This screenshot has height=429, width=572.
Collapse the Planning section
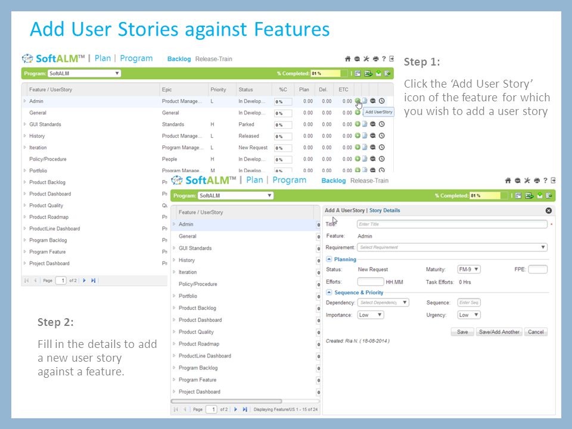(329, 259)
